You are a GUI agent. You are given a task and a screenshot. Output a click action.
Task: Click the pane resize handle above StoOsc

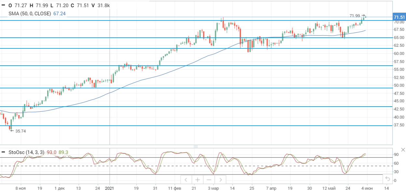196,147
